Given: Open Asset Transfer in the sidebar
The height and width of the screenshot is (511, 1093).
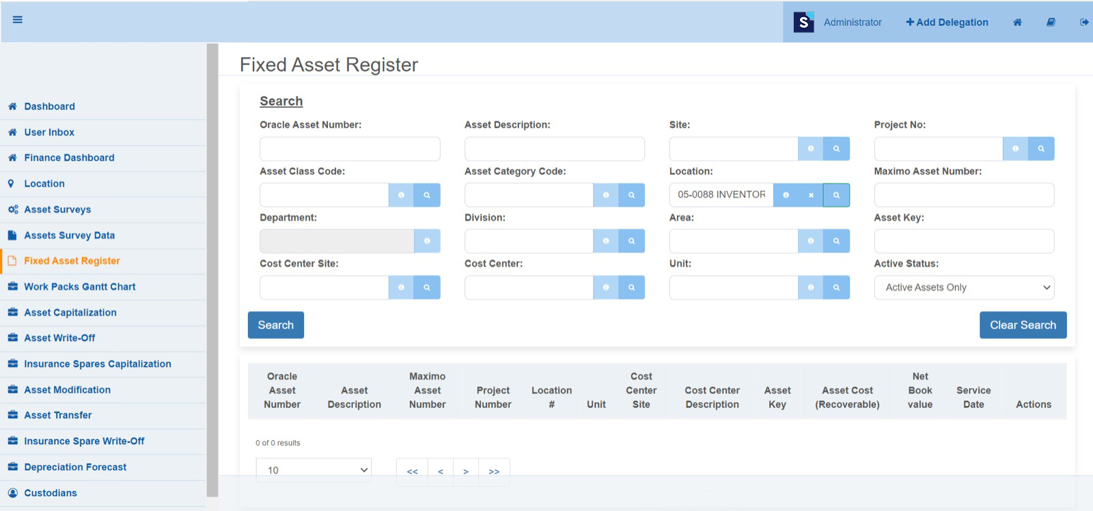Looking at the screenshot, I should [x=102, y=415].
